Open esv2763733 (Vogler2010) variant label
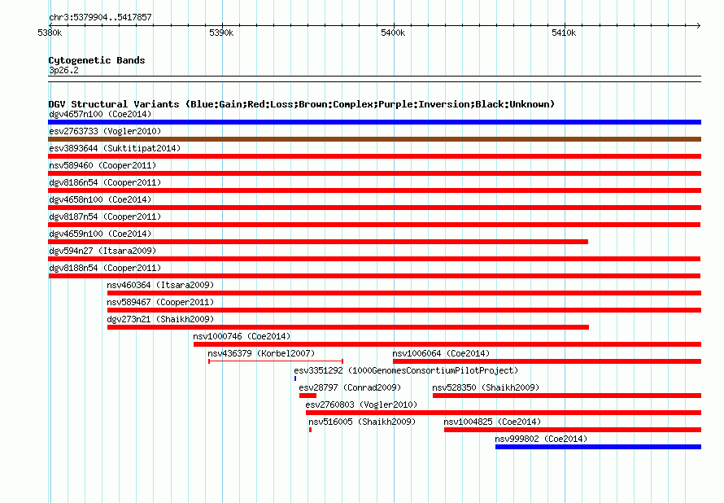 tap(105, 131)
